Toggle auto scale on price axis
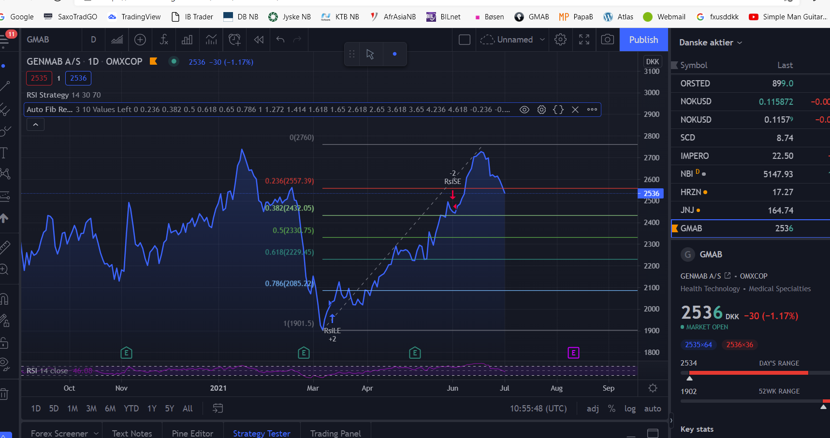The image size is (830, 438). pyautogui.click(x=653, y=409)
